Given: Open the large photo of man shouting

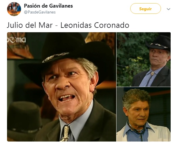Looking at the screenshot, I should pyautogui.click(x=61, y=87).
